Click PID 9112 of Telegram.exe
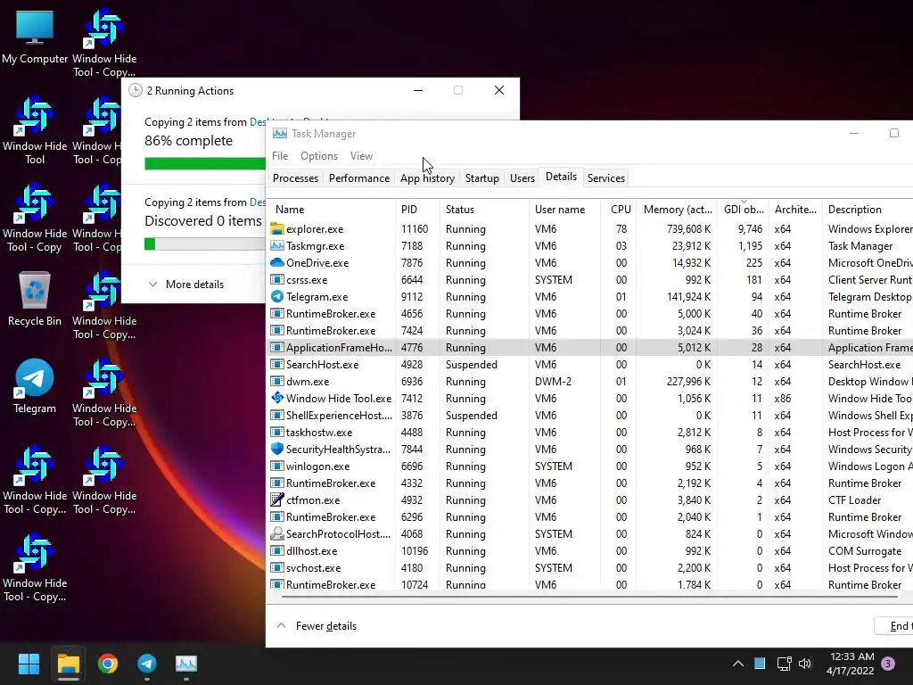The image size is (913, 685). tap(412, 296)
